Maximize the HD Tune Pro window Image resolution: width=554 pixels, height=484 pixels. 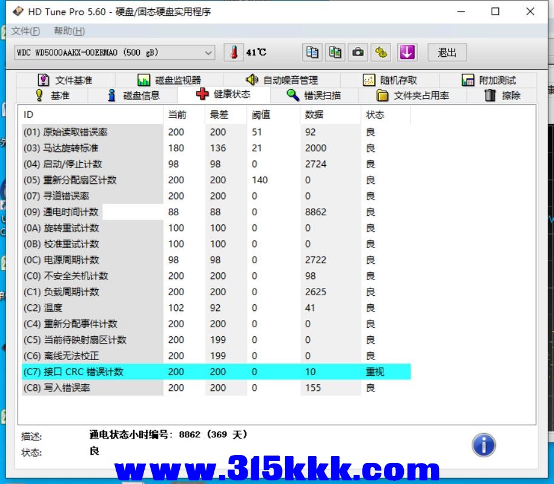tap(495, 11)
